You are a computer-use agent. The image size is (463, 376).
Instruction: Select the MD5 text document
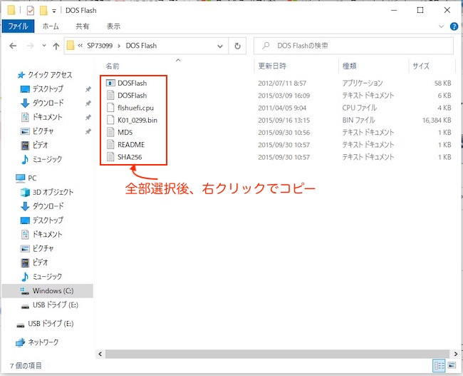[125, 133]
